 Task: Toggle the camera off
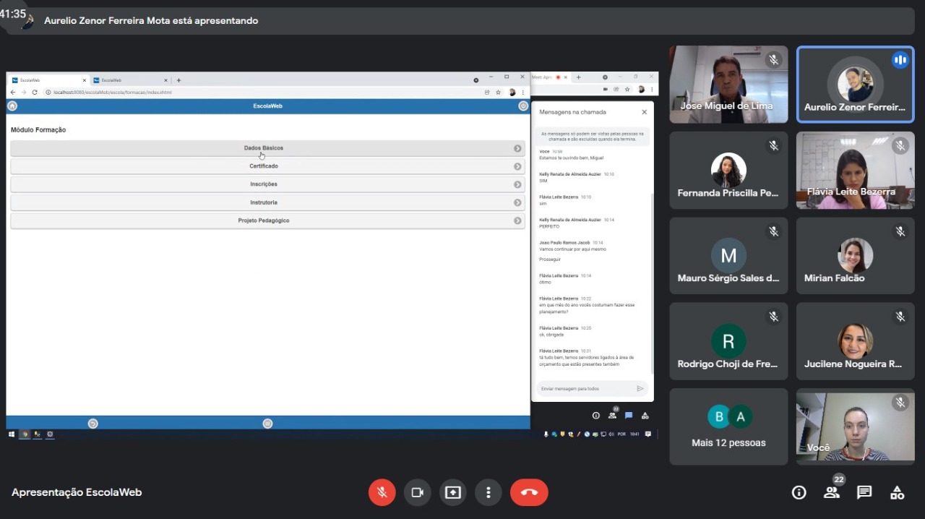click(417, 492)
